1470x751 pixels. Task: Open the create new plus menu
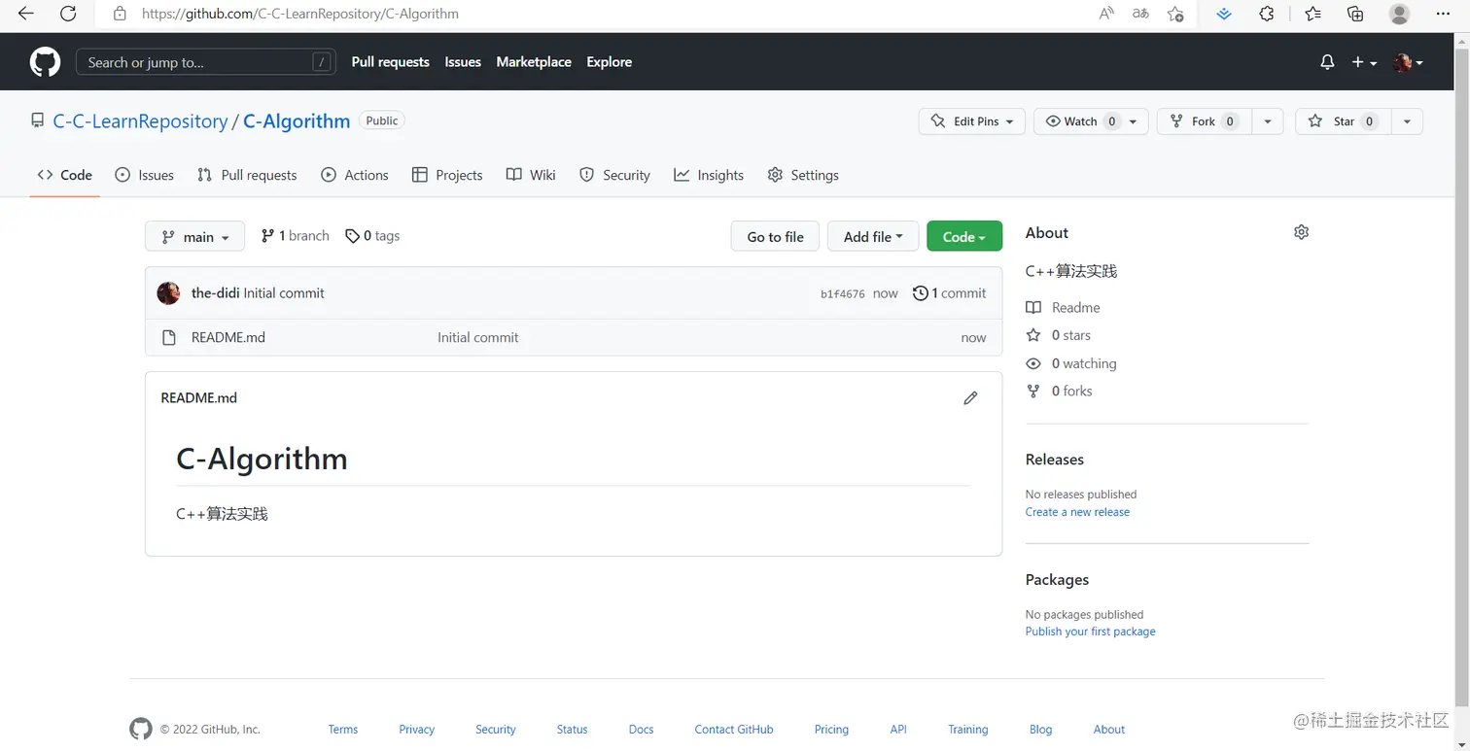point(1364,62)
